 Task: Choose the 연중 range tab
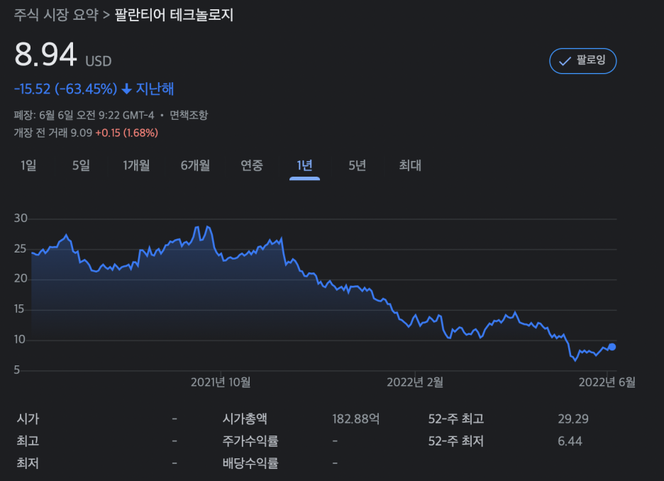252,165
